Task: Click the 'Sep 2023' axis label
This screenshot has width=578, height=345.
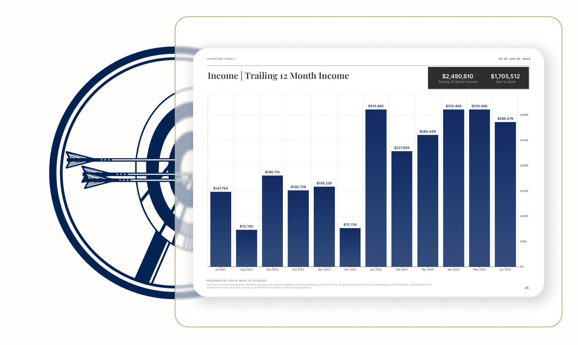Action: tap(272, 269)
